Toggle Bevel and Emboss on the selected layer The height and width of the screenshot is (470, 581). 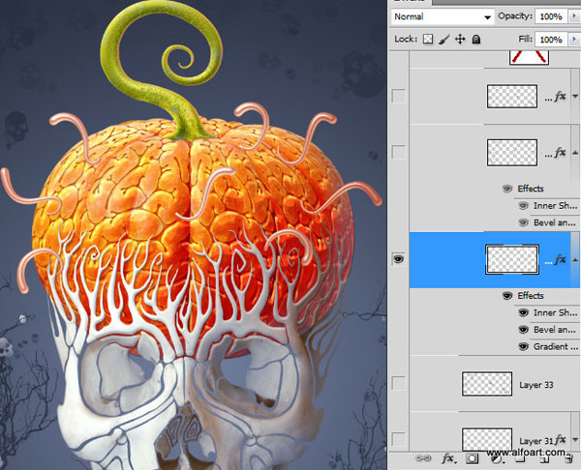pyautogui.click(x=523, y=330)
